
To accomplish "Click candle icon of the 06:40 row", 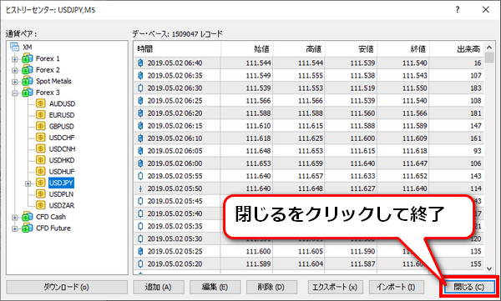I will click(140, 63).
